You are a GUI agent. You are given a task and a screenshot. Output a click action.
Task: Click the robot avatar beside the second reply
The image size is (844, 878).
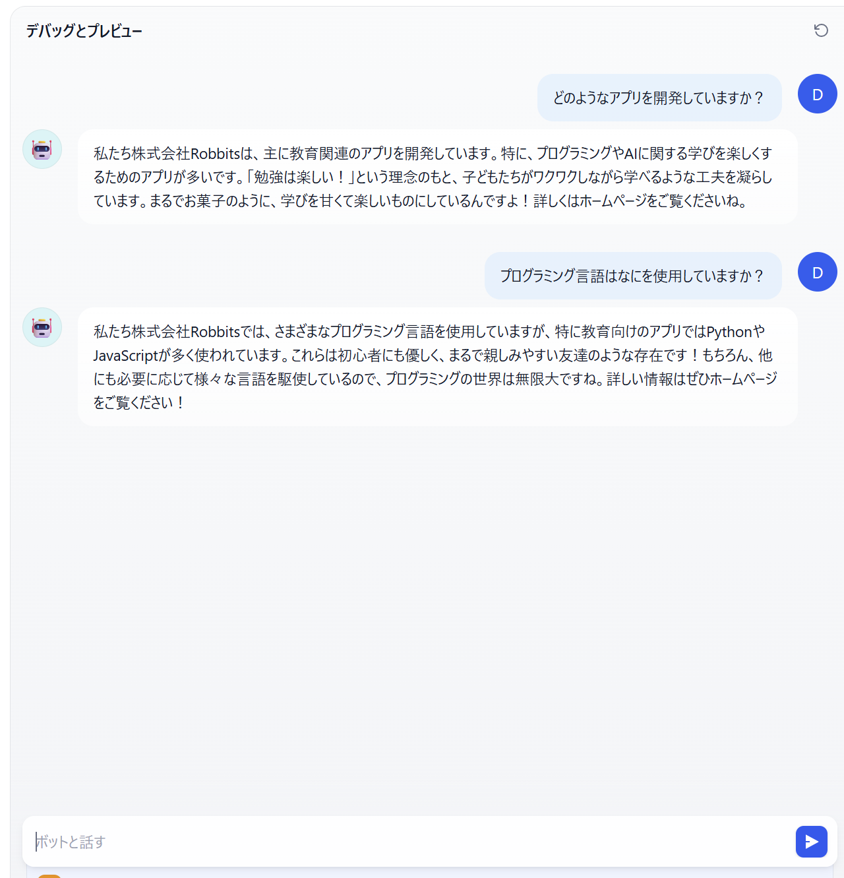coord(42,327)
